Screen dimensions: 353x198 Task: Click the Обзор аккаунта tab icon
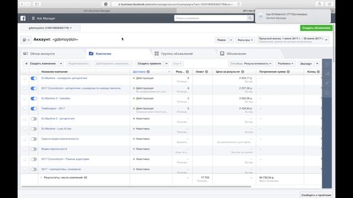click(26, 54)
